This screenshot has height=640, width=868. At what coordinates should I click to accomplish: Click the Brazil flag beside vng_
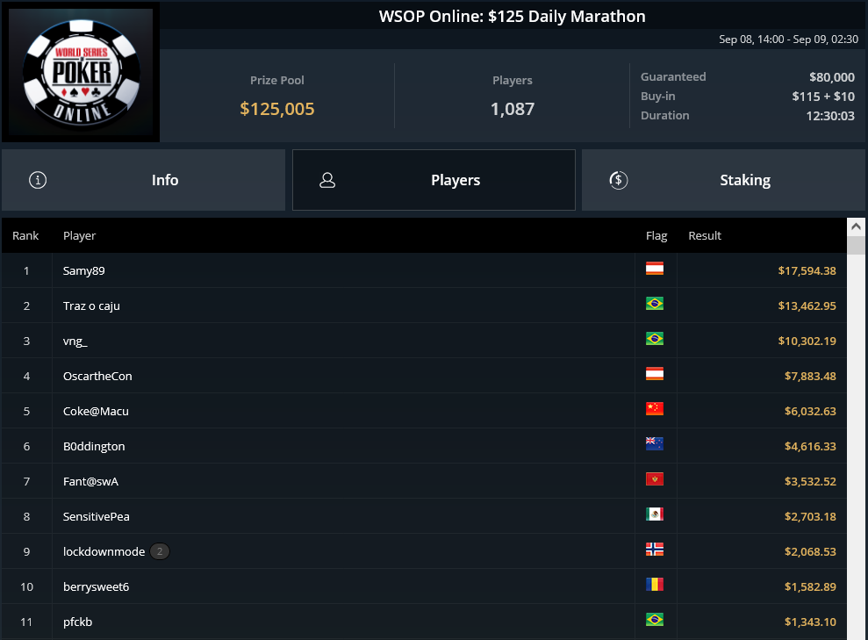pyautogui.click(x=655, y=338)
